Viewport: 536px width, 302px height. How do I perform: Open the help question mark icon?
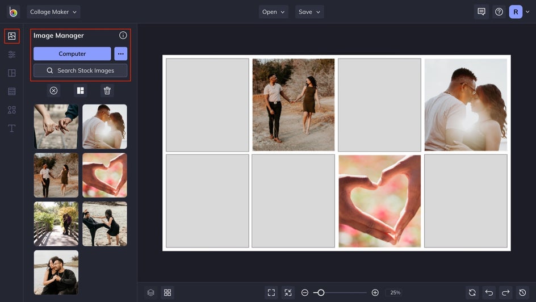(x=499, y=12)
